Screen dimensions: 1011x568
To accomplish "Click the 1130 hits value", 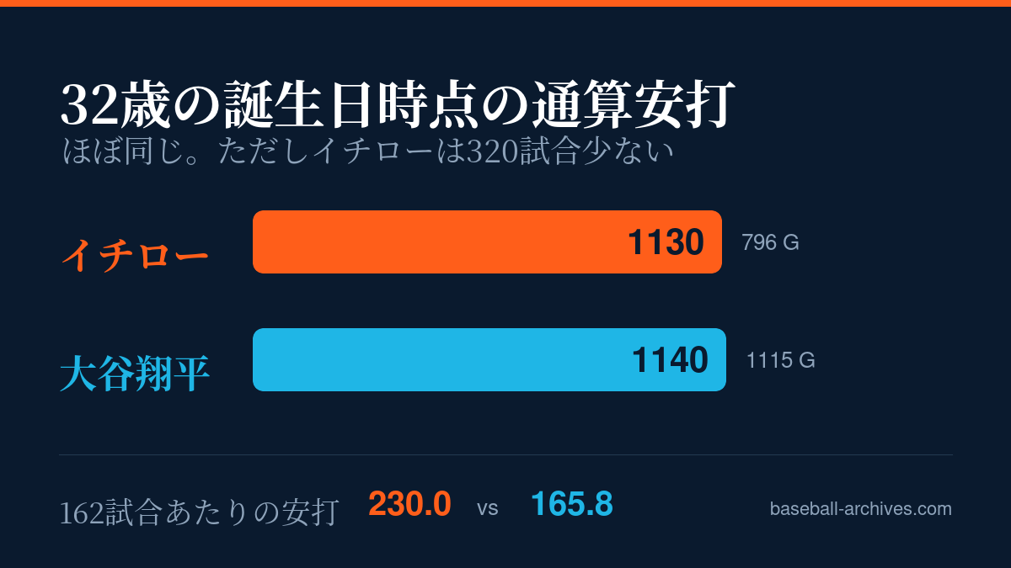I will point(666,242).
